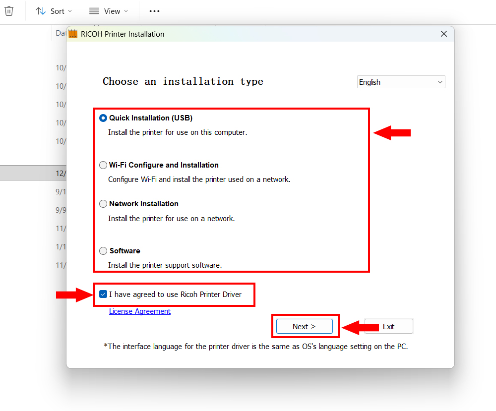Select Quick Installation (USB) option
This screenshot has height=411, width=496.
click(103, 118)
